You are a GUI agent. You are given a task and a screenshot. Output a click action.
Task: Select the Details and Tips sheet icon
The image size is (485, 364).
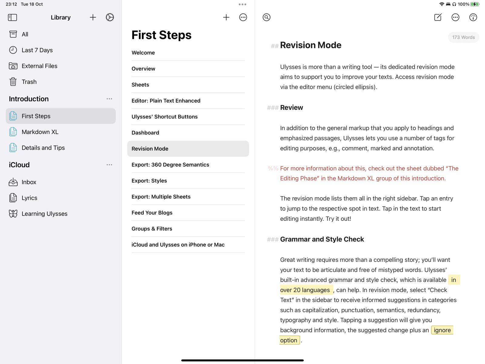[x=13, y=148]
